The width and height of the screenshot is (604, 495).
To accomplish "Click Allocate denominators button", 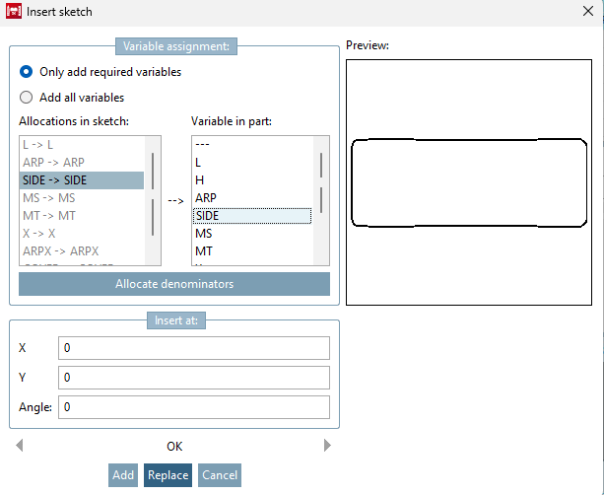I will click(x=174, y=284).
